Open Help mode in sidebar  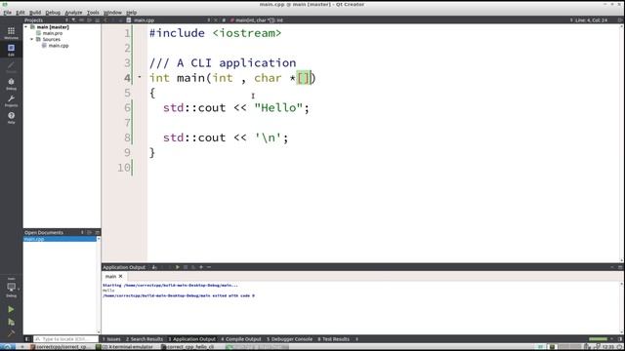[11, 117]
